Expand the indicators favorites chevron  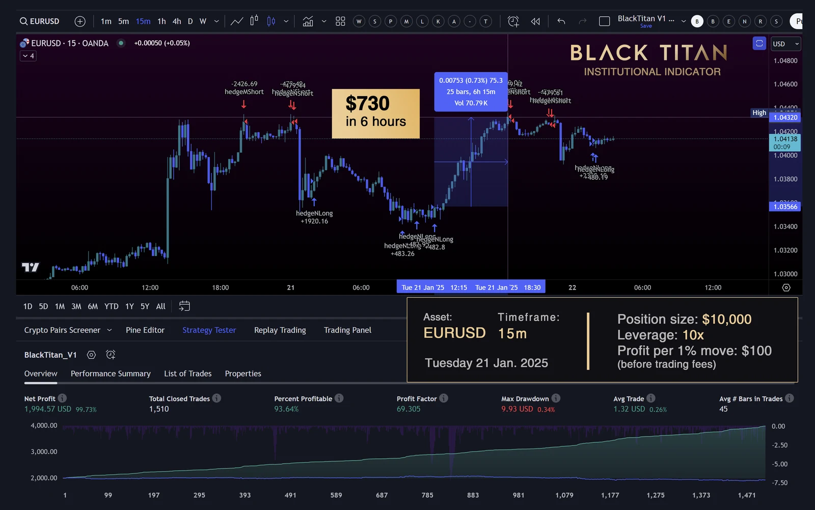pyautogui.click(x=324, y=21)
